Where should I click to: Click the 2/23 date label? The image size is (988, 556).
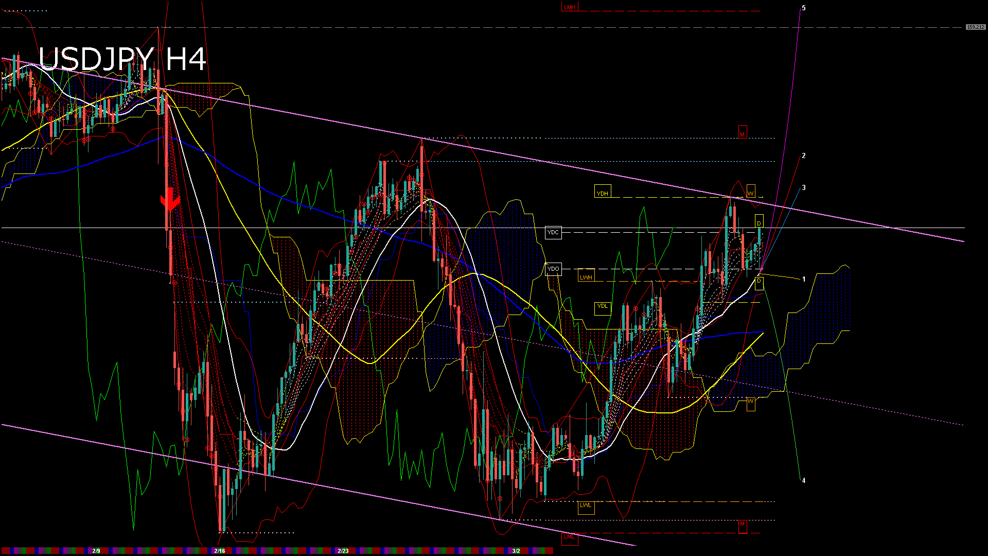[344, 550]
